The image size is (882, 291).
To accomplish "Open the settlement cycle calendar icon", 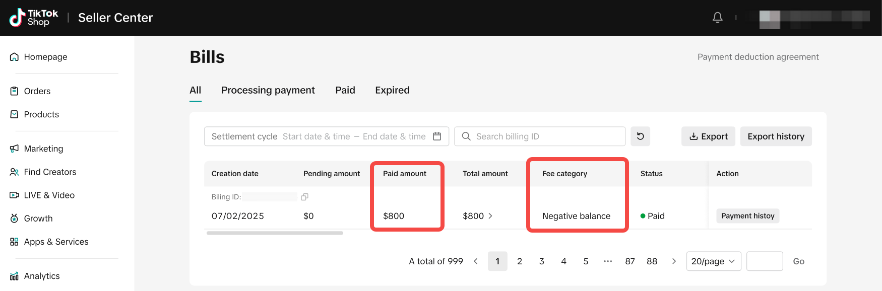I will coord(437,136).
